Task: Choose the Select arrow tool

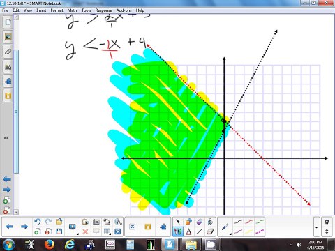Action: coord(178,222)
